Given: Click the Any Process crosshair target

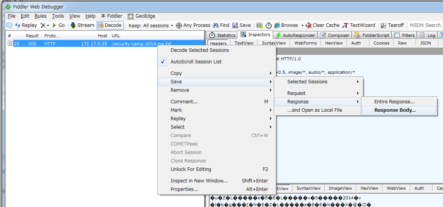Looking at the screenshot, I should (x=193, y=25).
